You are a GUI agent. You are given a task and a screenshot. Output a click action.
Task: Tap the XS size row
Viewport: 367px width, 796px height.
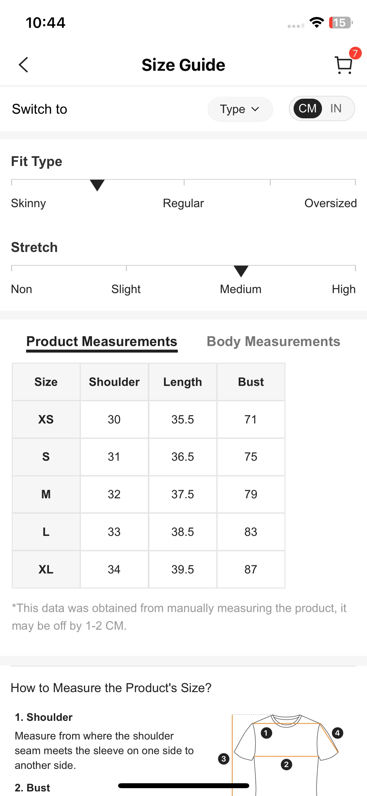coord(148,419)
